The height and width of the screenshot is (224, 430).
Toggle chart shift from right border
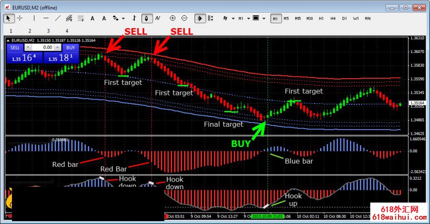tap(211, 18)
